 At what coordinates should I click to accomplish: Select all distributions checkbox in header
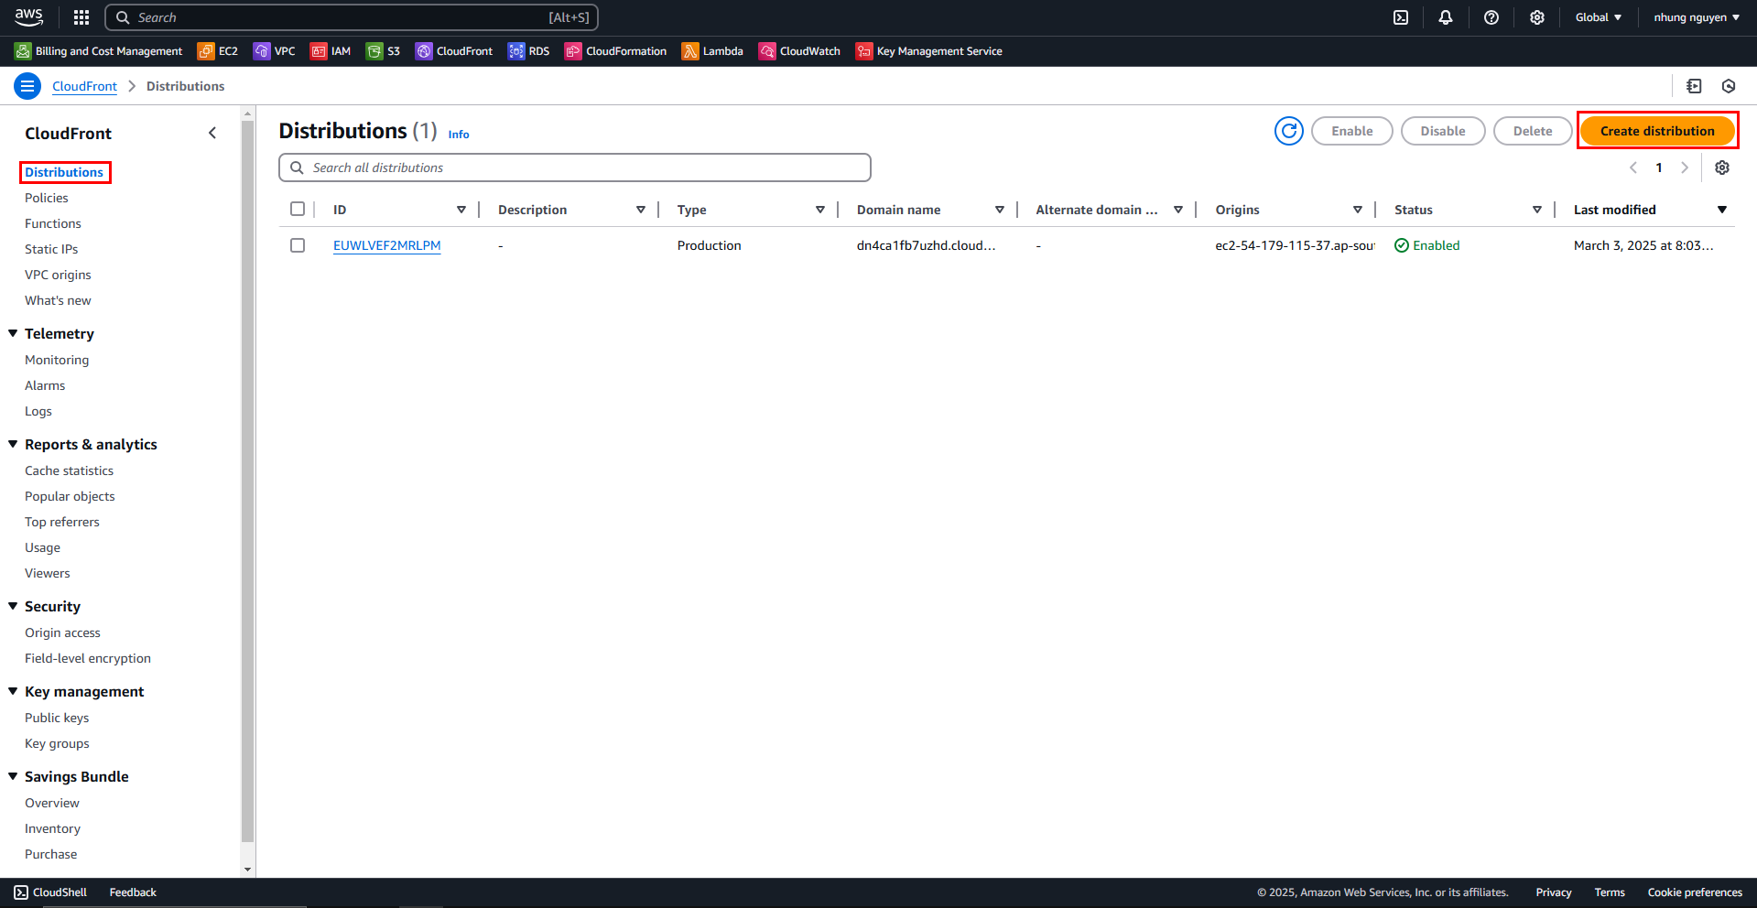pyautogui.click(x=298, y=209)
